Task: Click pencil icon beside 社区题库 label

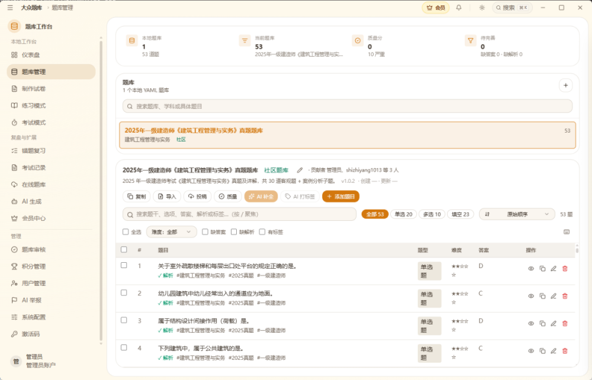Action: 300,170
